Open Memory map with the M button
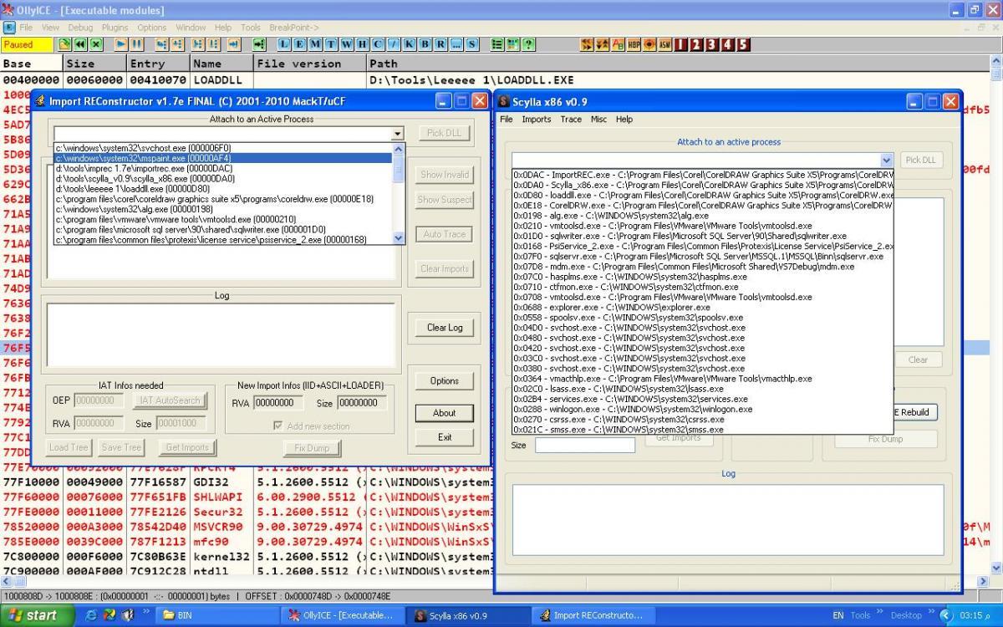1003x627 pixels. pyautogui.click(x=313, y=44)
